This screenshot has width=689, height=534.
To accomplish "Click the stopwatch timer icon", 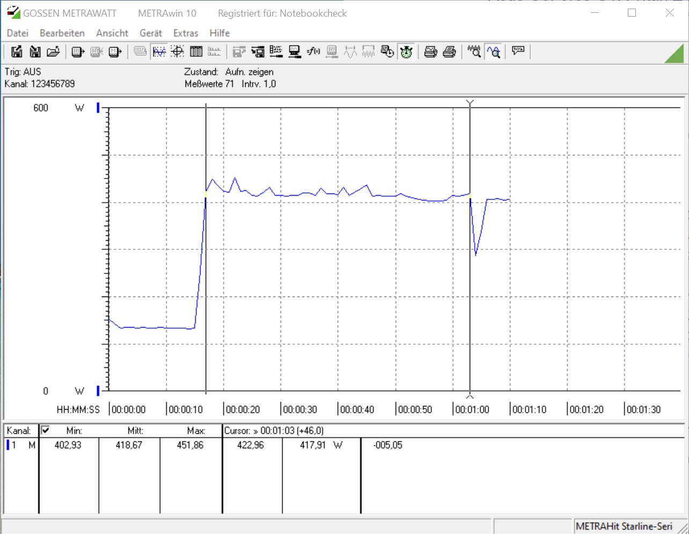I will (x=406, y=51).
